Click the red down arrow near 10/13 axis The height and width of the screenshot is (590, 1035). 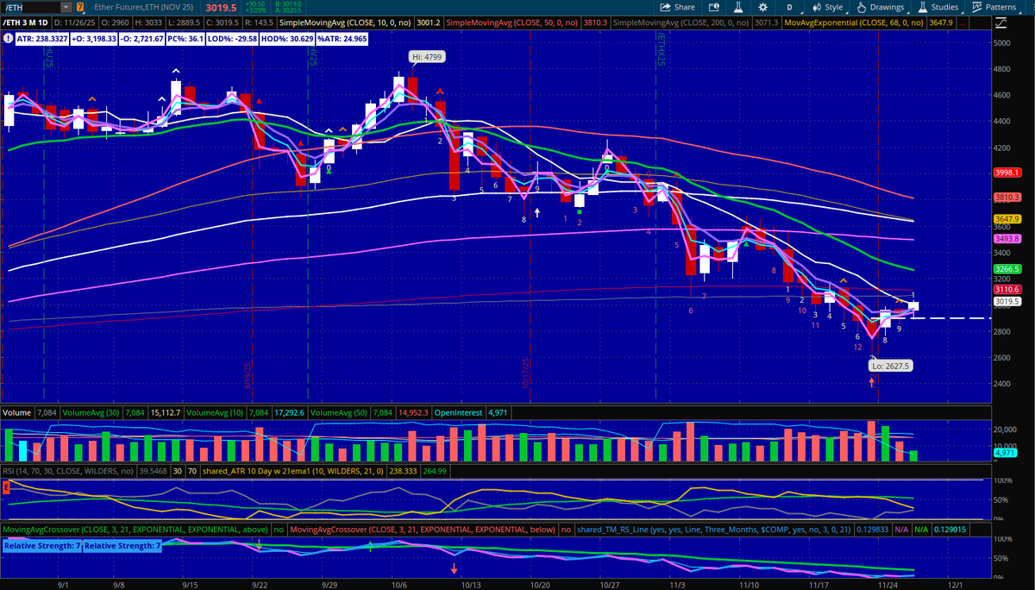tap(455, 568)
